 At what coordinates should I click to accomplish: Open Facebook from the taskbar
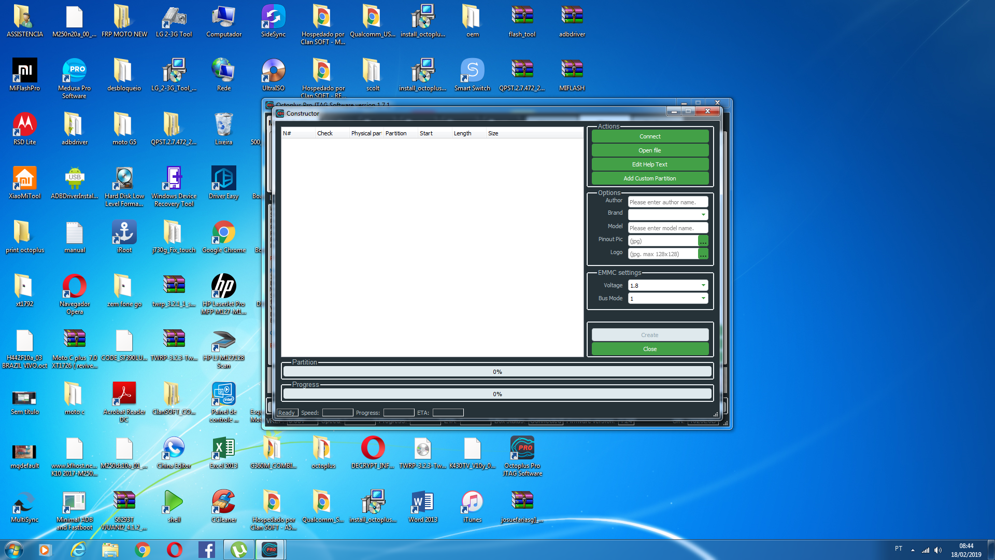point(207,550)
